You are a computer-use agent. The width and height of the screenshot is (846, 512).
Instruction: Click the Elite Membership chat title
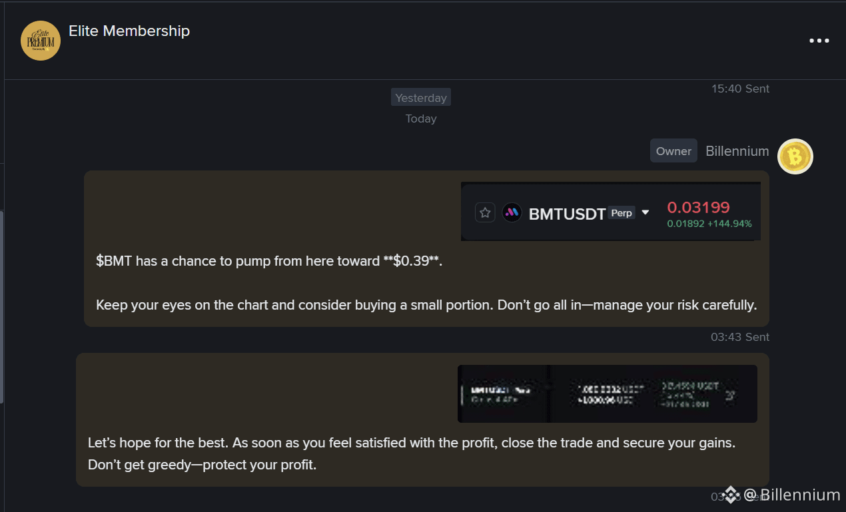pos(129,31)
